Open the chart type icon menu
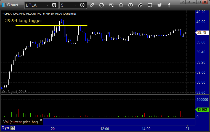Image resolution: width=210 pixels, height=132 pixels. (x=102, y=5)
